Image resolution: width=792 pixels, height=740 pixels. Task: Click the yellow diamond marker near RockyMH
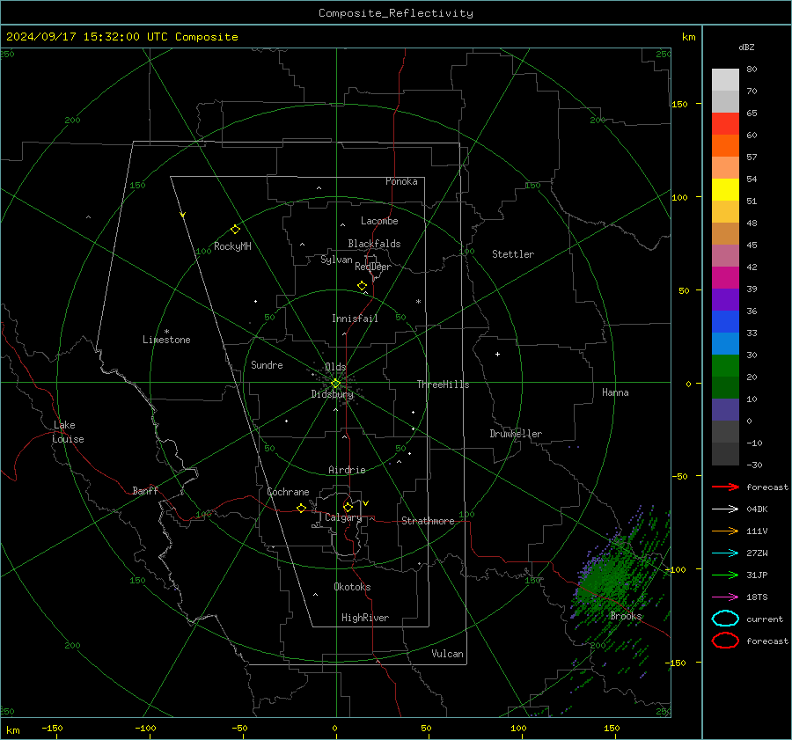click(x=235, y=230)
